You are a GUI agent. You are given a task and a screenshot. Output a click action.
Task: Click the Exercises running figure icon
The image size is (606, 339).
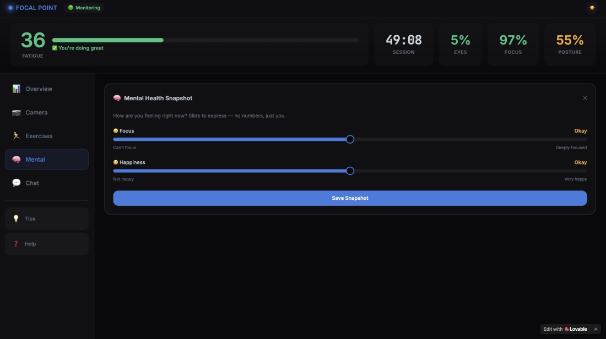16,136
